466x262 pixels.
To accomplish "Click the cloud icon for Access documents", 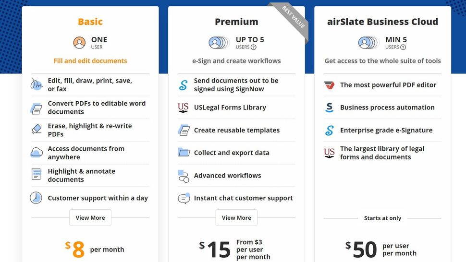I will [37, 153].
